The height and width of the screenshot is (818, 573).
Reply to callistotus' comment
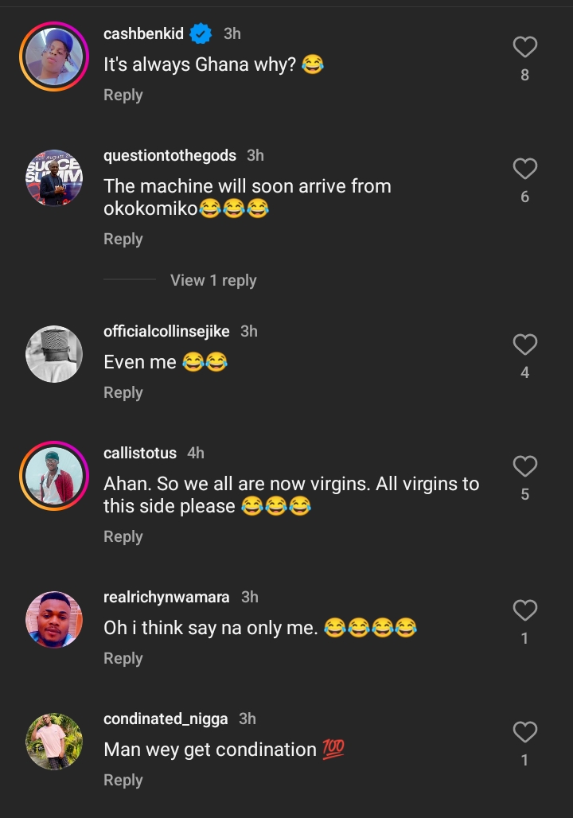coord(123,536)
